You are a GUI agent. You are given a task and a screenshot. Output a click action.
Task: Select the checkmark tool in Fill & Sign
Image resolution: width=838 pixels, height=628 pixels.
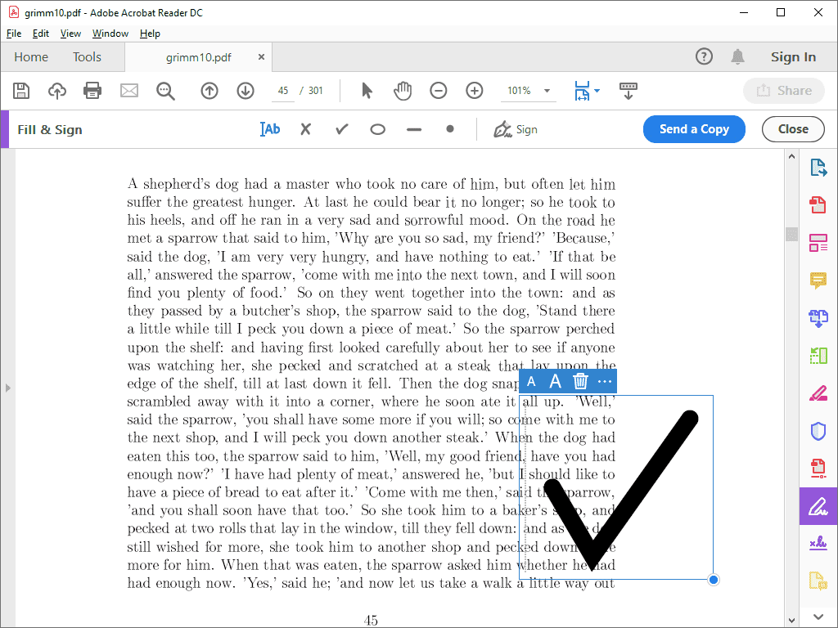341,129
